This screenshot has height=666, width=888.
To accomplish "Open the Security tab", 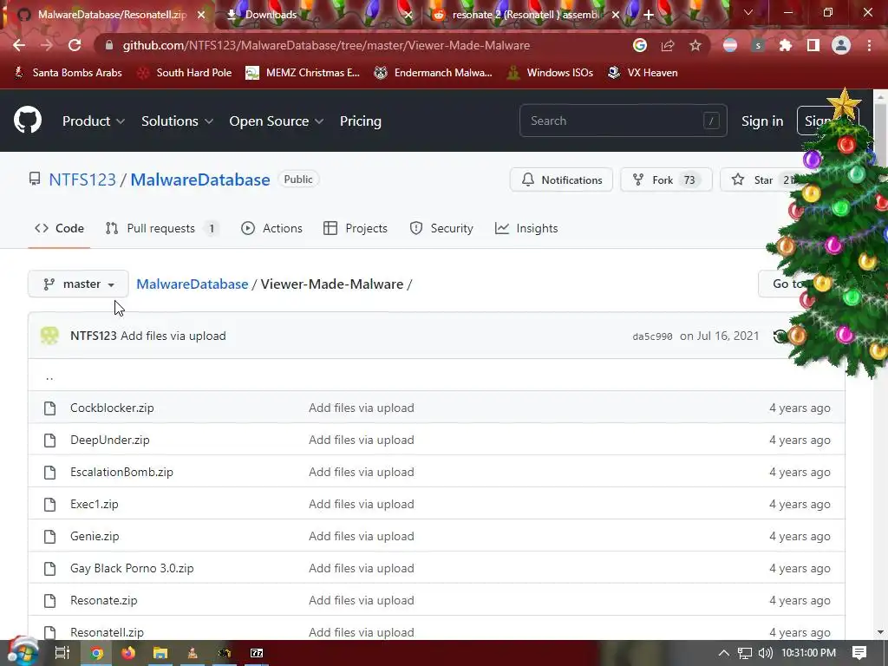I will pos(441,228).
